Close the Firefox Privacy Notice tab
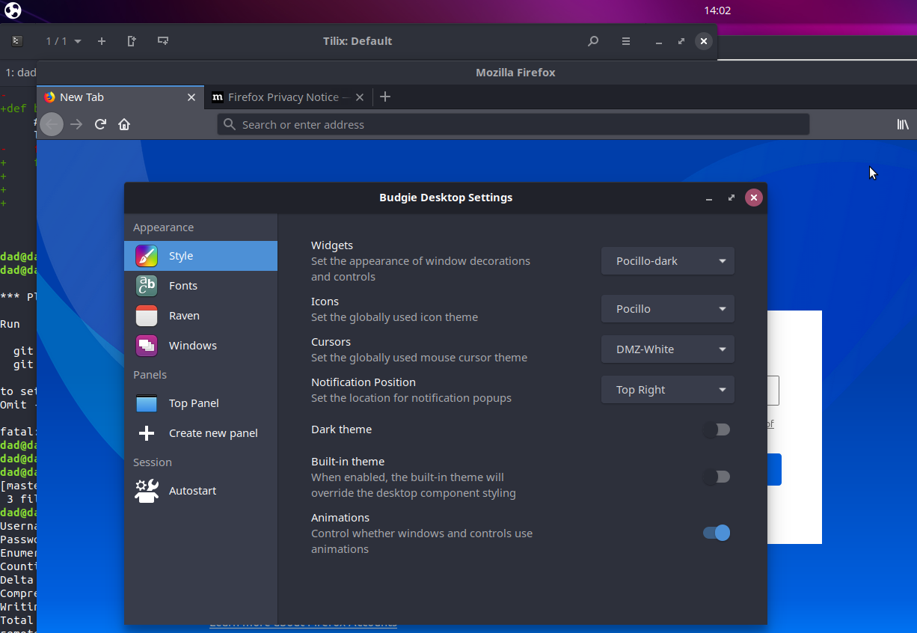917x633 pixels. click(x=360, y=97)
